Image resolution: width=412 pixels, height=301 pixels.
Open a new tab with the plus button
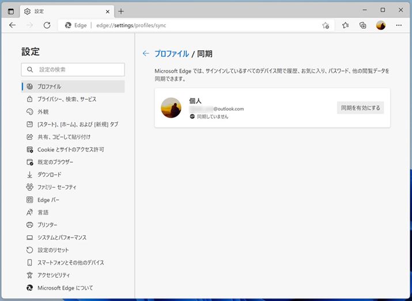click(x=121, y=11)
